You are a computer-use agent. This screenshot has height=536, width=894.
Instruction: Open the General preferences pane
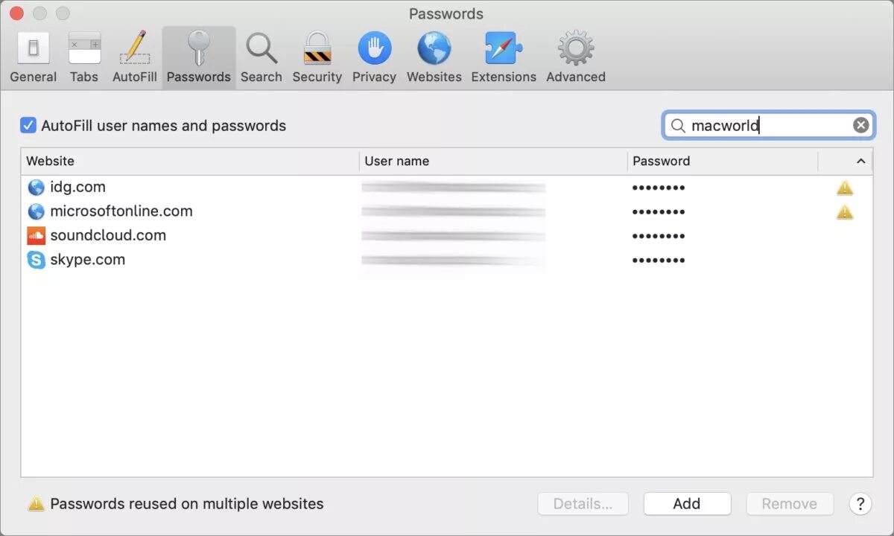(x=33, y=58)
